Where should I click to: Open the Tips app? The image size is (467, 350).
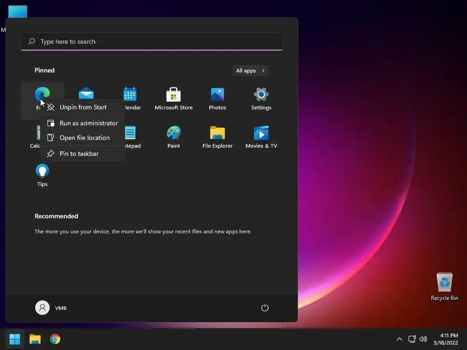[x=42, y=175]
